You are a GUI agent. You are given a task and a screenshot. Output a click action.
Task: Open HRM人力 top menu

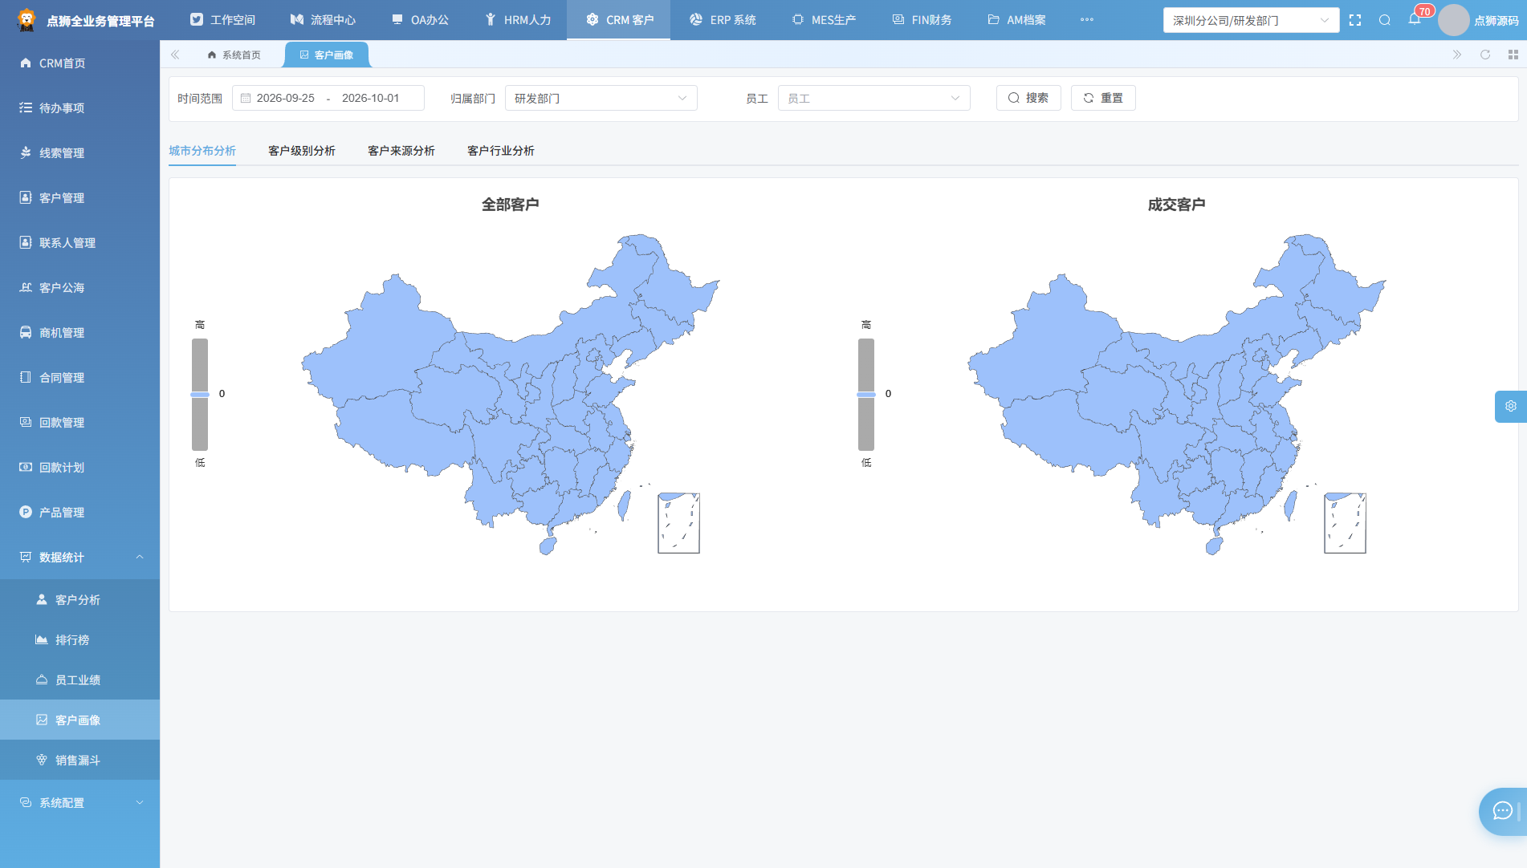click(518, 20)
